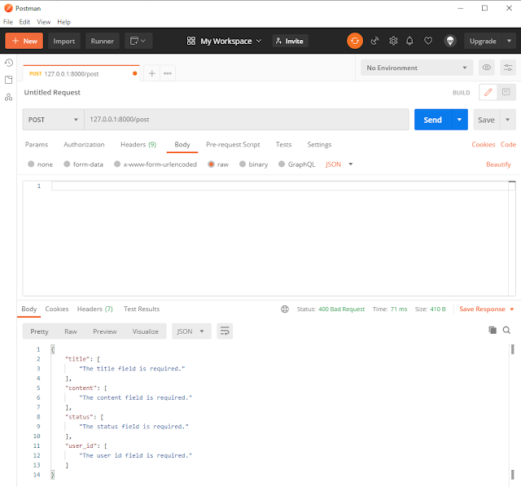Click the Send button
Screen dimensions: 521x487
click(x=432, y=120)
